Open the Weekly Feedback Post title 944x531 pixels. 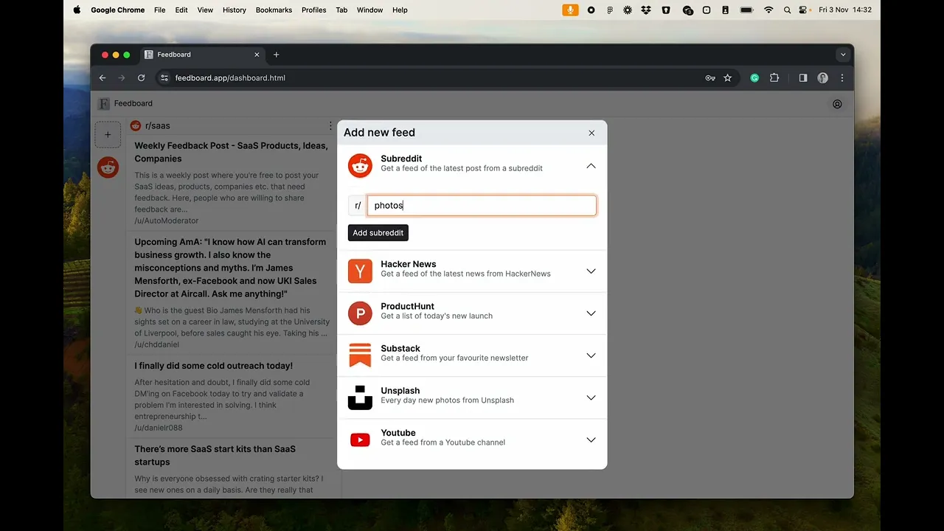click(x=231, y=152)
